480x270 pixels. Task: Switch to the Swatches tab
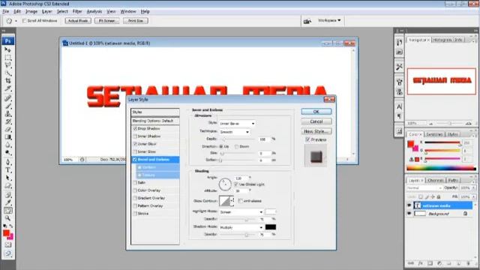(x=434, y=134)
